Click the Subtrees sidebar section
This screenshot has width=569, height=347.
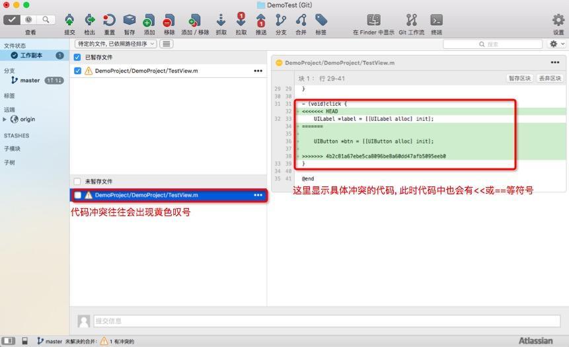pos(9,162)
